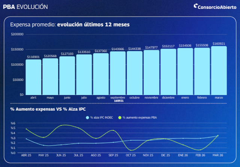Click the julio bar showing $133510

84,75
